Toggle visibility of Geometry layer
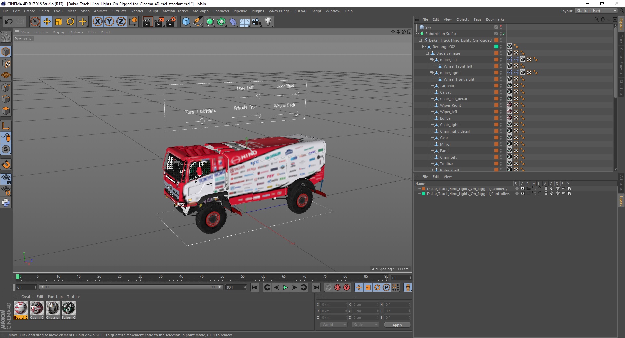The width and height of the screenshot is (625, 338). click(522, 188)
